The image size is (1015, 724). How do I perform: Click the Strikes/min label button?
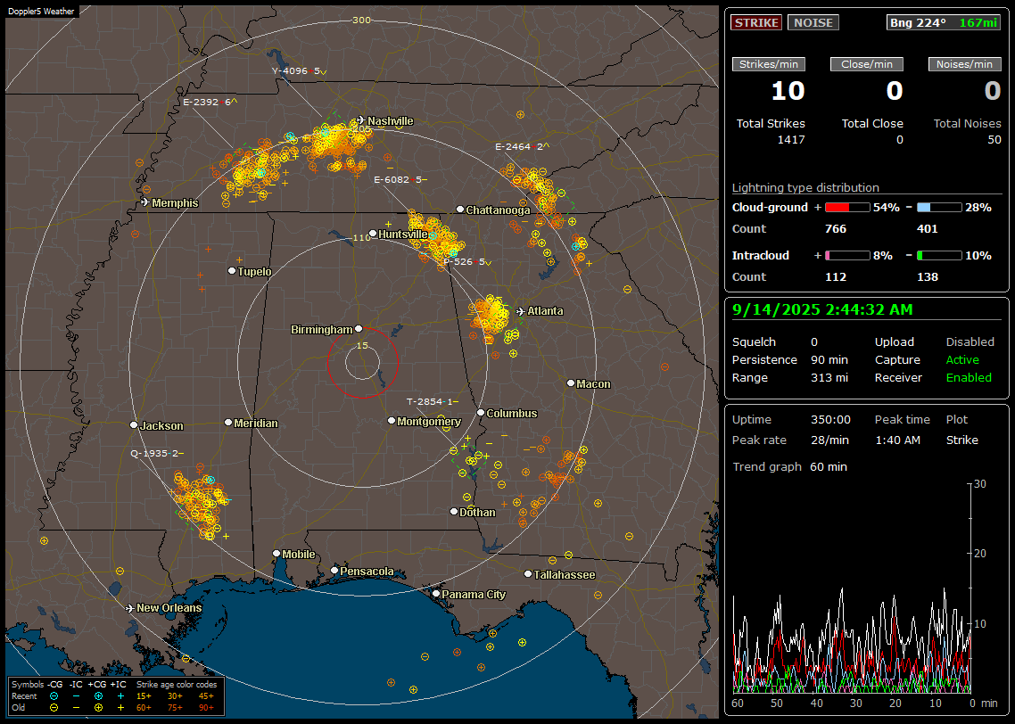tap(768, 64)
